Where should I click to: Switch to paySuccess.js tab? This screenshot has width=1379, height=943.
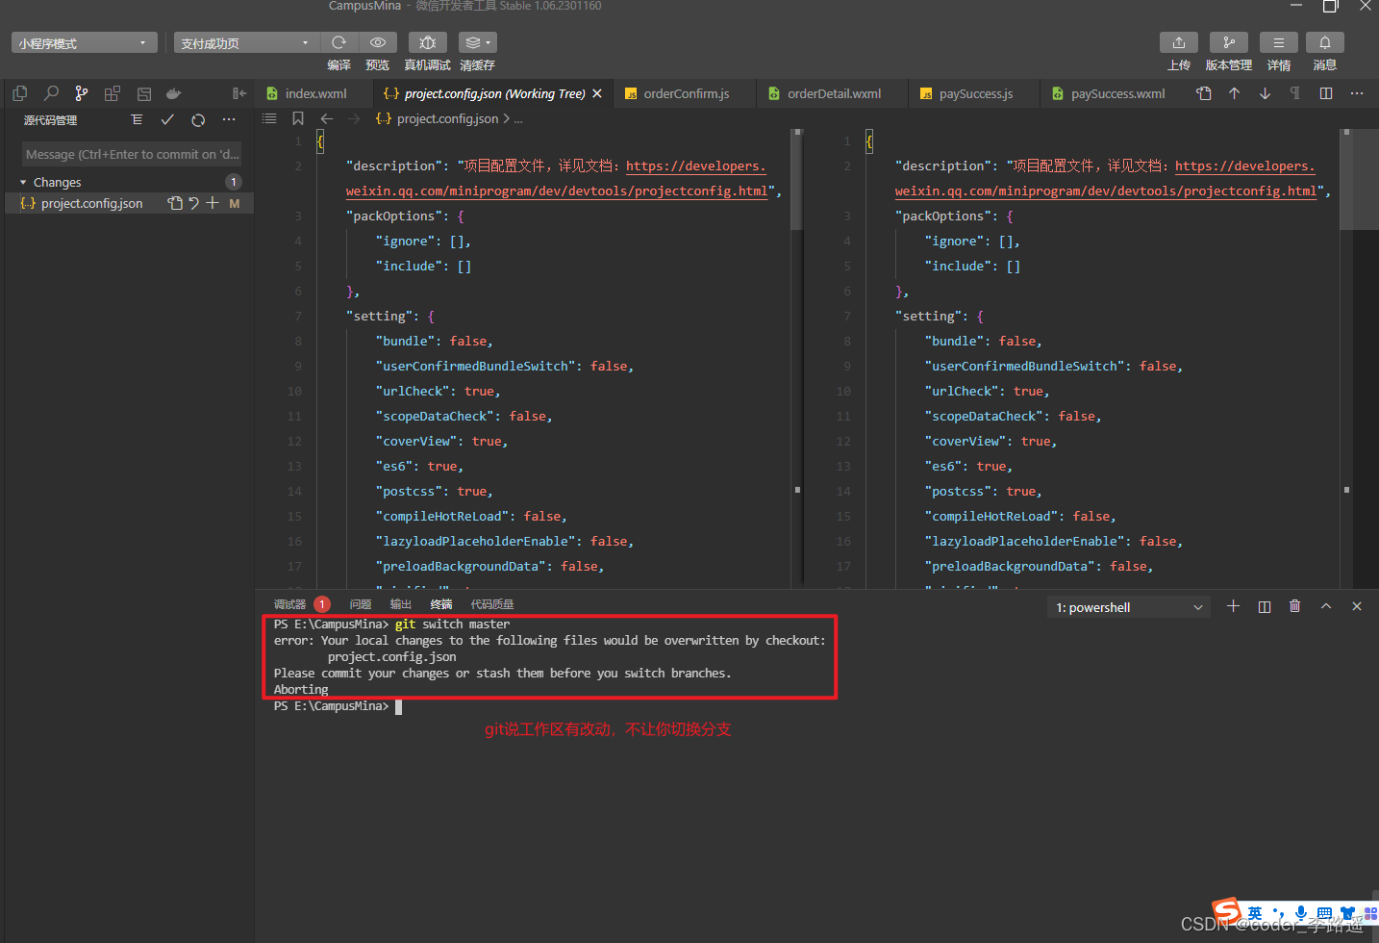(975, 93)
